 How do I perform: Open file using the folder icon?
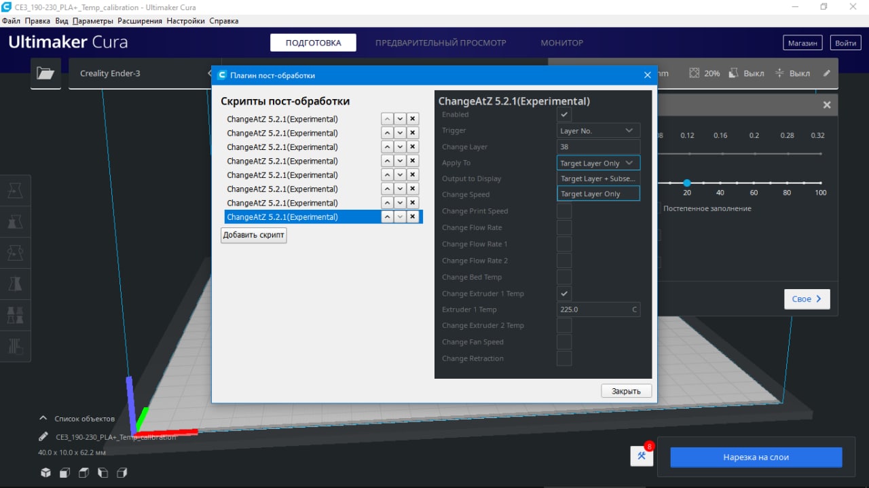45,73
